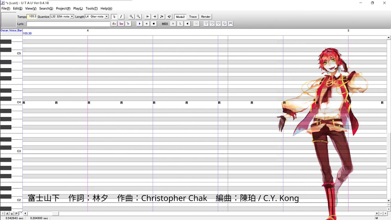The height and width of the screenshot is (220, 391).
Task: Pause playback
Action: pos(147,24)
